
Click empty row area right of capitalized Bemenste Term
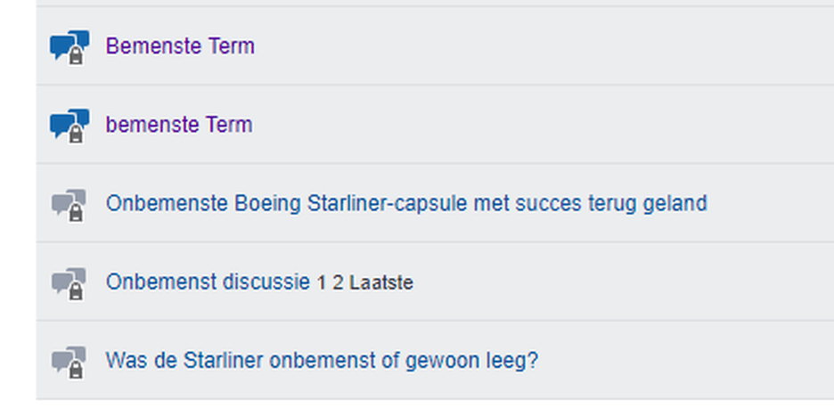click(x=543, y=46)
